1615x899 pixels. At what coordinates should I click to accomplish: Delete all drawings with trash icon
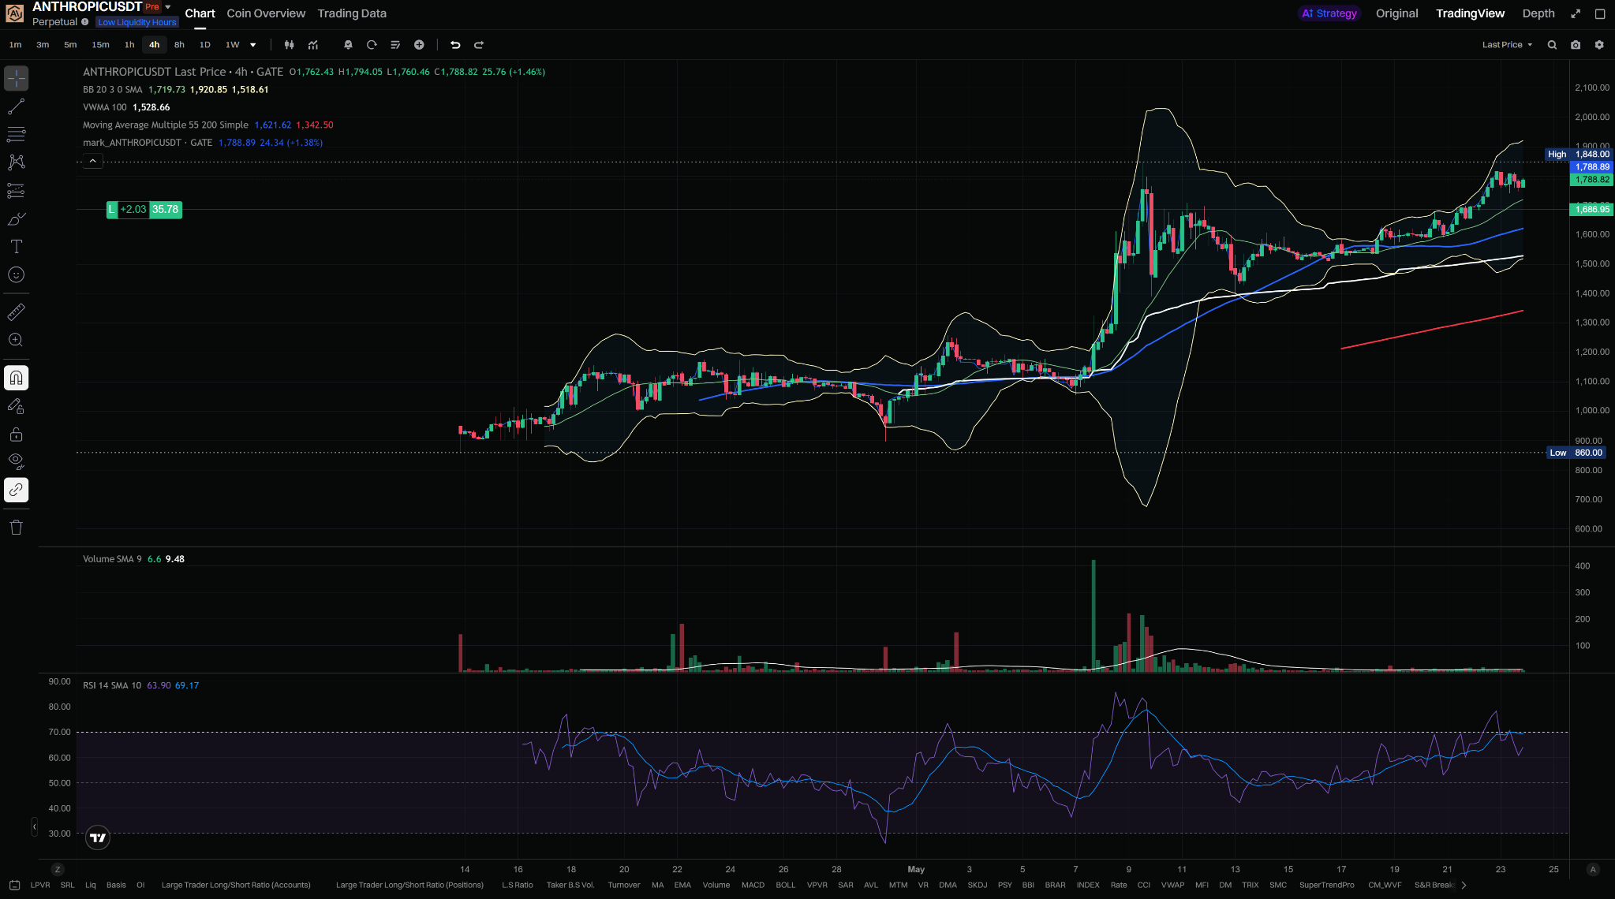(x=16, y=528)
